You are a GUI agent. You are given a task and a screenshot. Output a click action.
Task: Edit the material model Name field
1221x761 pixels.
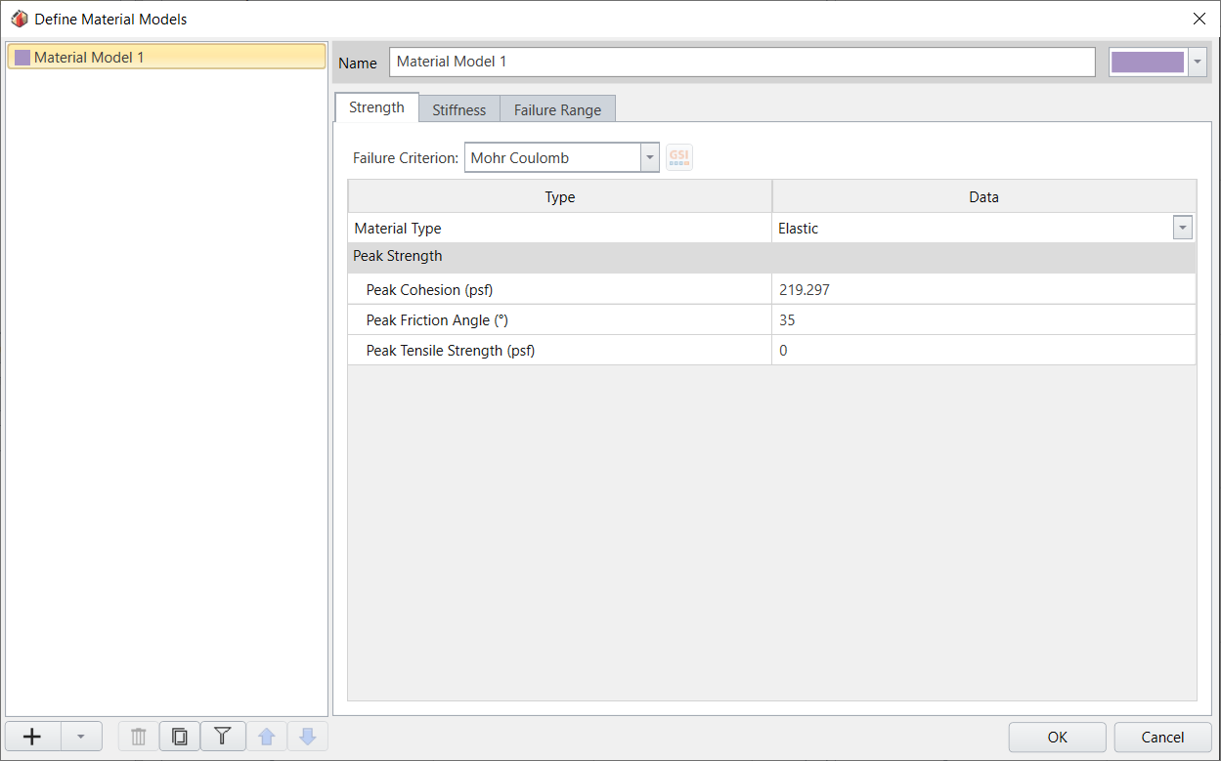(x=741, y=62)
